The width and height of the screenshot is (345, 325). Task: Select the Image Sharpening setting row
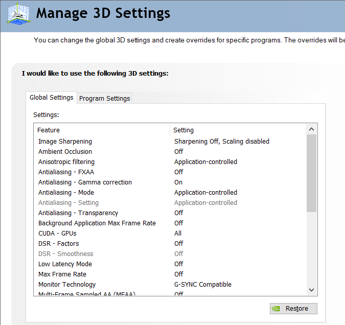[x=65, y=142]
